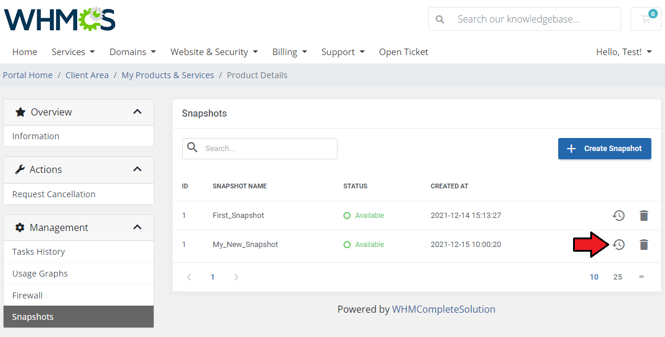This screenshot has height=337, width=665.
Task: Sort by CREATED AT column header
Action: [x=450, y=186]
